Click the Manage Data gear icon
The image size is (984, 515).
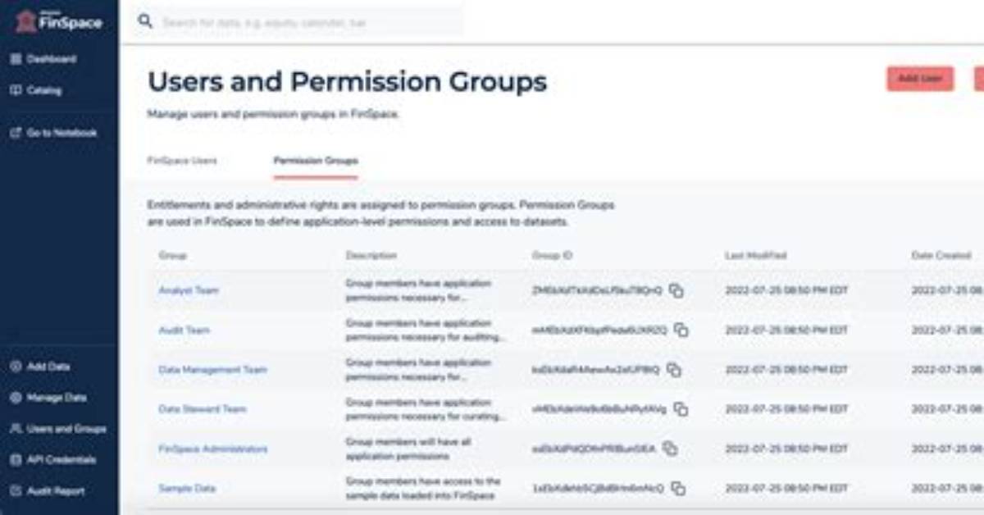click(x=16, y=398)
